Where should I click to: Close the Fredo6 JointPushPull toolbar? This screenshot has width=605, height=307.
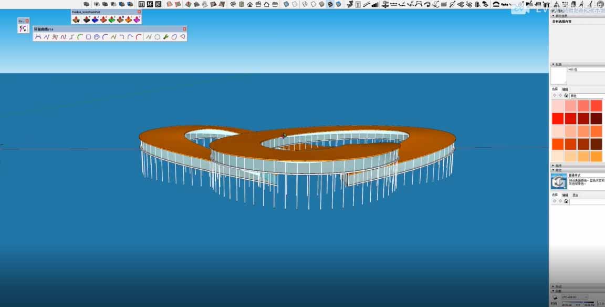pos(139,12)
